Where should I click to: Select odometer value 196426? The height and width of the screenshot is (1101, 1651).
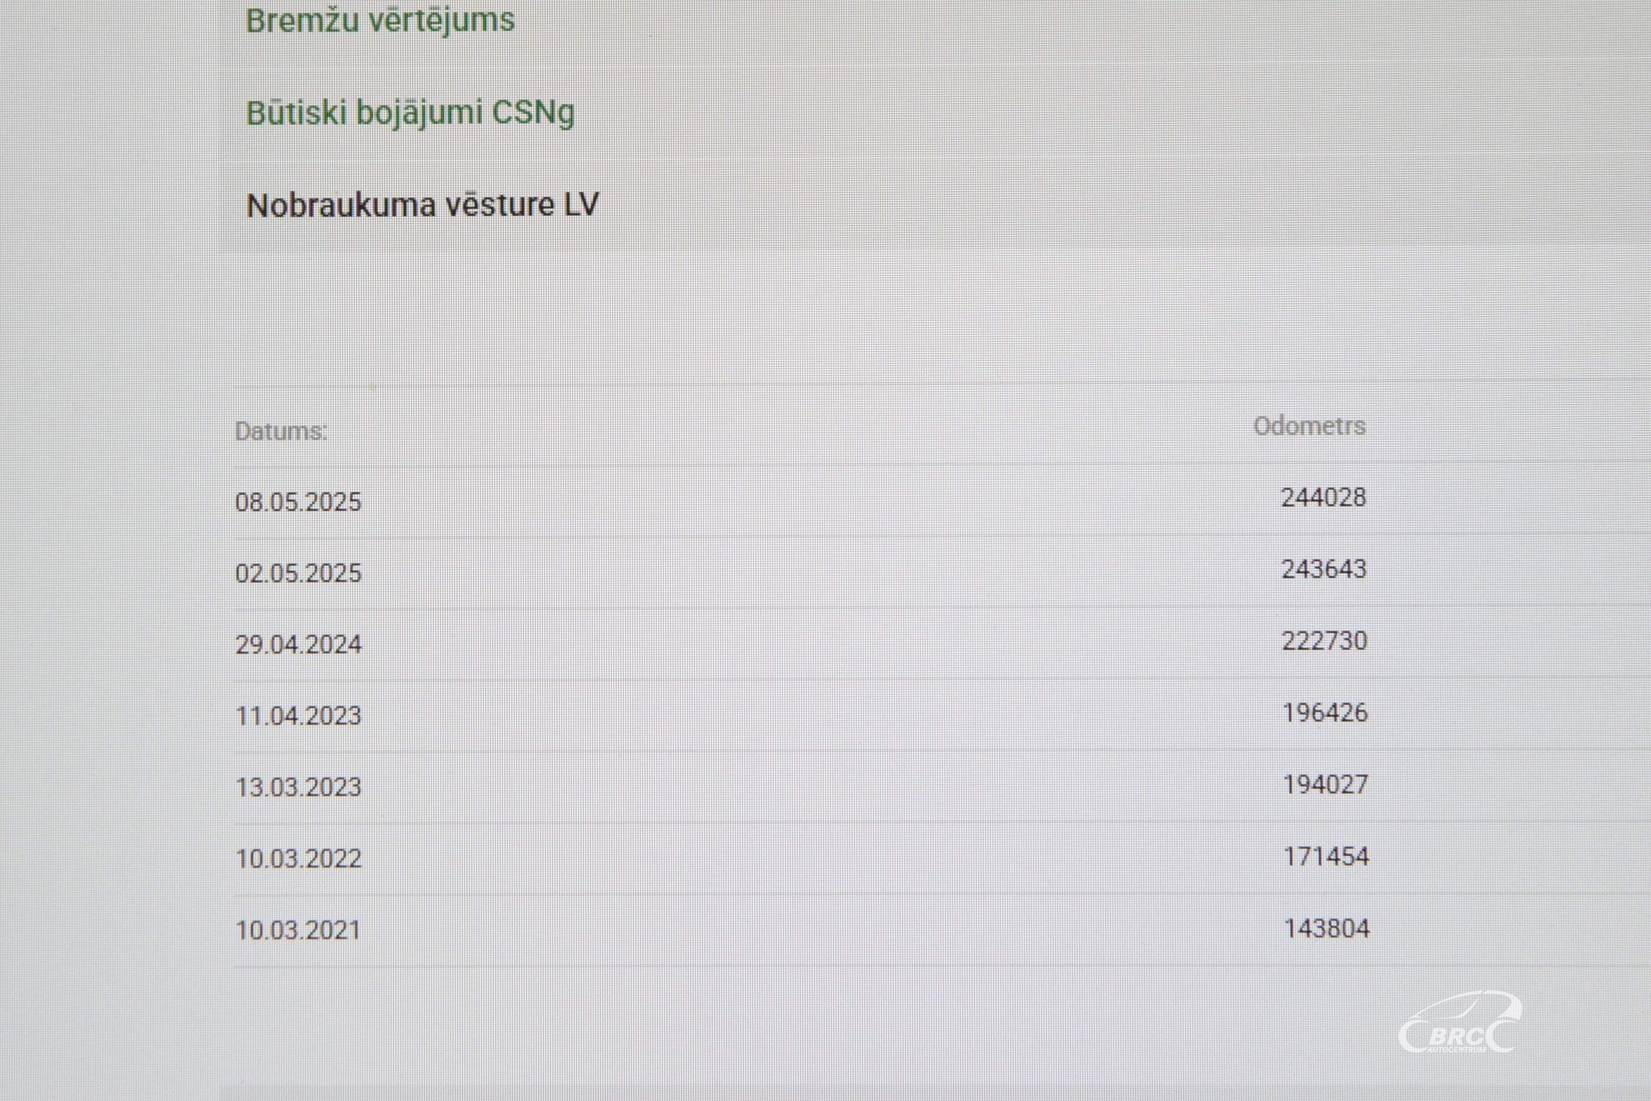(x=1326, y=713)
